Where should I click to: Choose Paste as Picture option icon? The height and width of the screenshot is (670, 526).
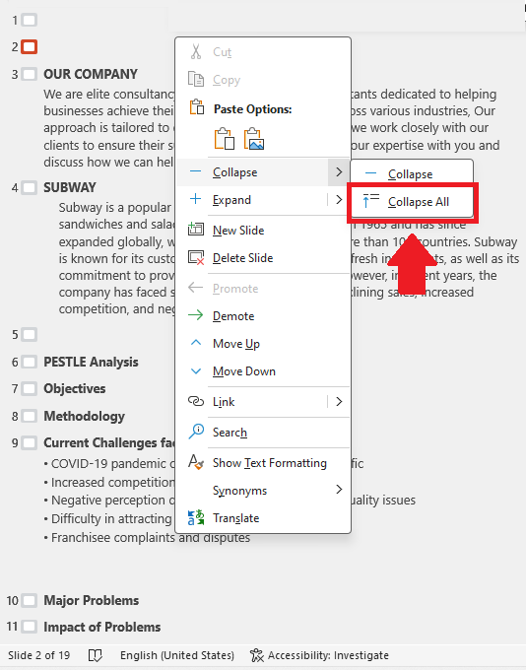click(x=254, y=139)
